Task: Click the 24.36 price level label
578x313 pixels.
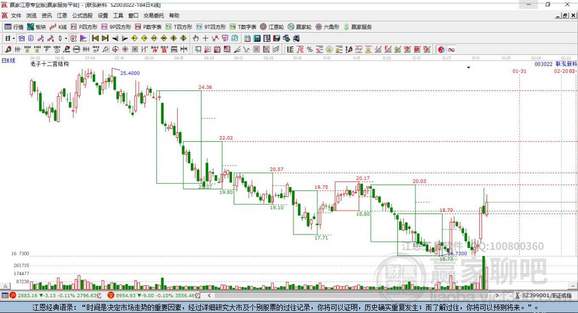Action: [205, 87]
